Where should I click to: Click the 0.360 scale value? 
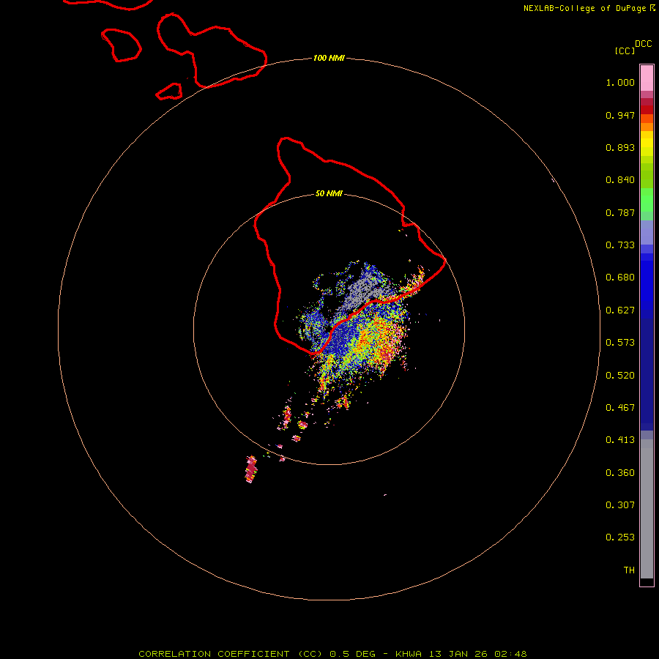(620, 473)
